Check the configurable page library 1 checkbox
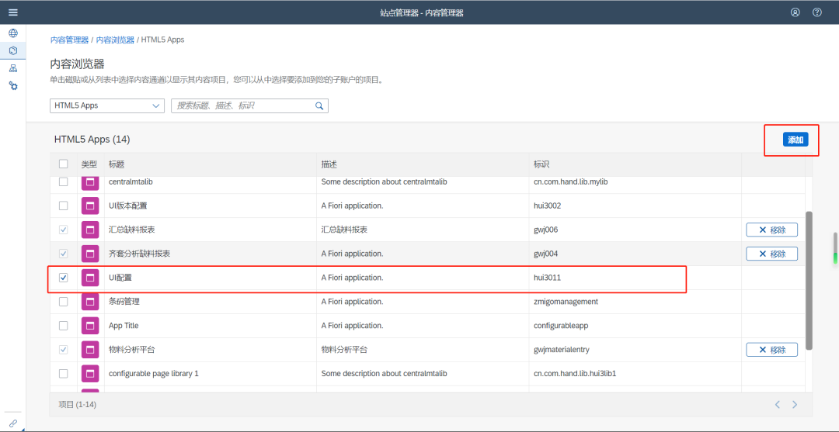The height and width of the screenshot is (432, 839). 63,374
